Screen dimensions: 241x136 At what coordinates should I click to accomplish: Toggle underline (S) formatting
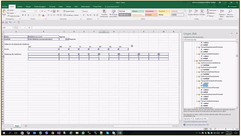pyautogui.click(x=28, y=15)
